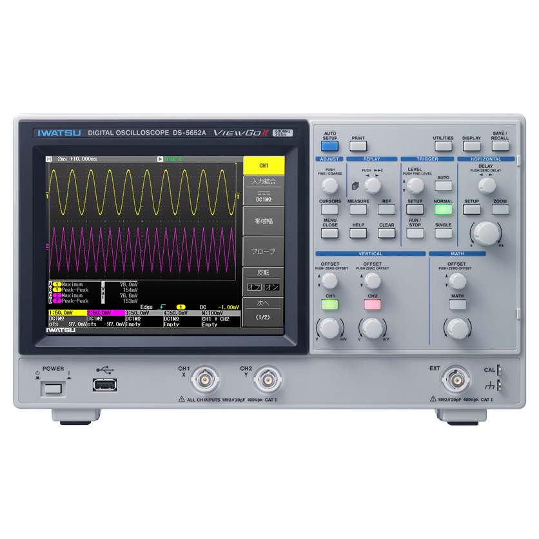Click the large time/div knob
The width and height of the screenshot is (539, 539).
[486, 233]
